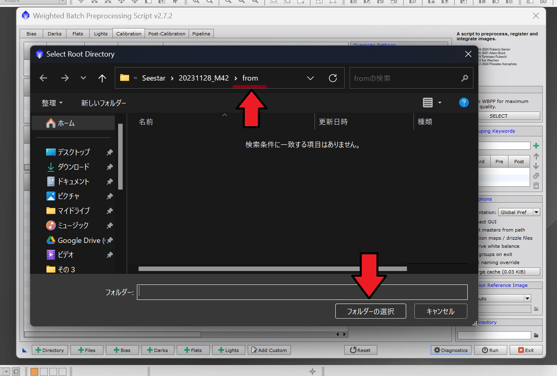Switch to the Flats tab in WBPP
Screen dimensions: 557x376
pyautogui.click(x=78, y=33)
